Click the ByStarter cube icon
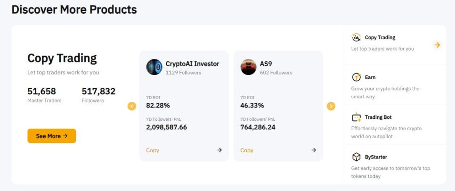The height and width of the screenshot is (191, 455). (356, 157)
